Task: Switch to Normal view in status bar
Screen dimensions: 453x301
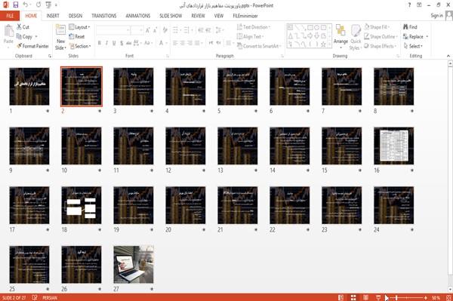Action: (341, 297)
